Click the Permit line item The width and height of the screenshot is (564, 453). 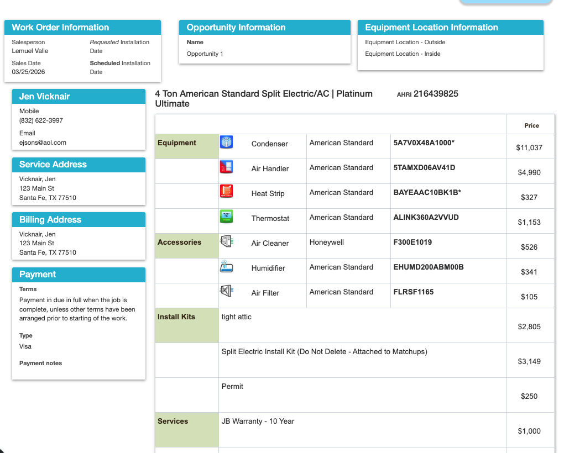[232, 386]
